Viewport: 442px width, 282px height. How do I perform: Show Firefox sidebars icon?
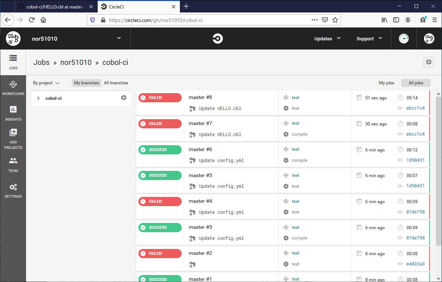[x=396, y=20]
